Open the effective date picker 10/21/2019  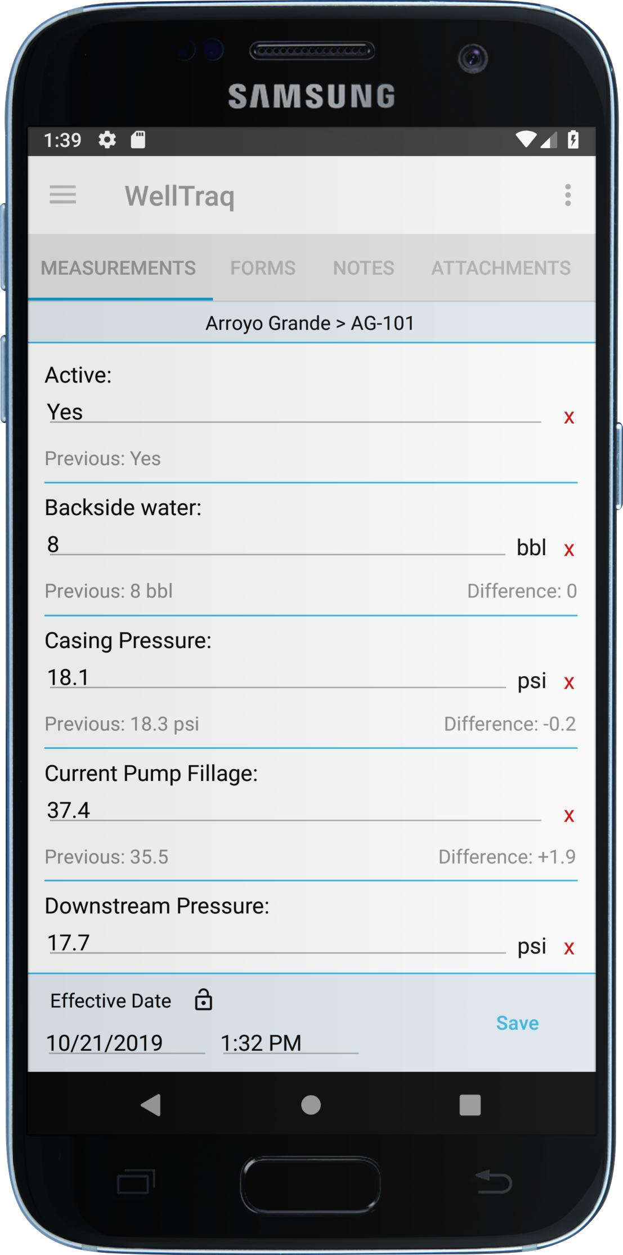(x=125, y=1043)
